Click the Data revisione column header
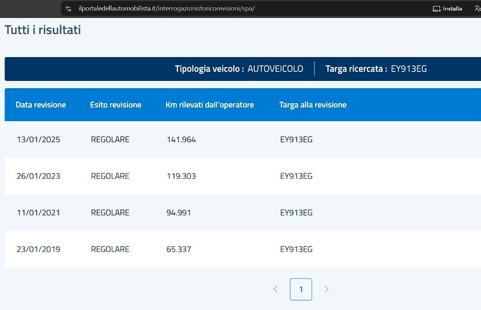Image resolution: width=481 pixels, height=310 pixels. [x=41, y=105]
